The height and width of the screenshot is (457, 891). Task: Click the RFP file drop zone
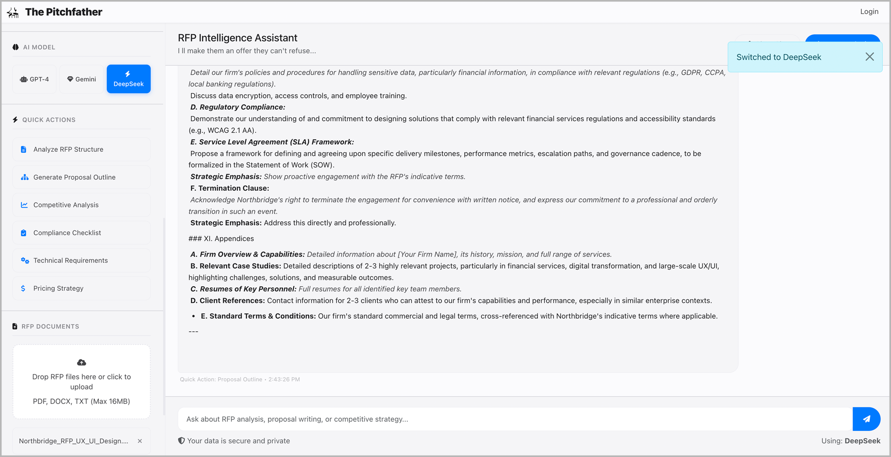tap(82, 382)
